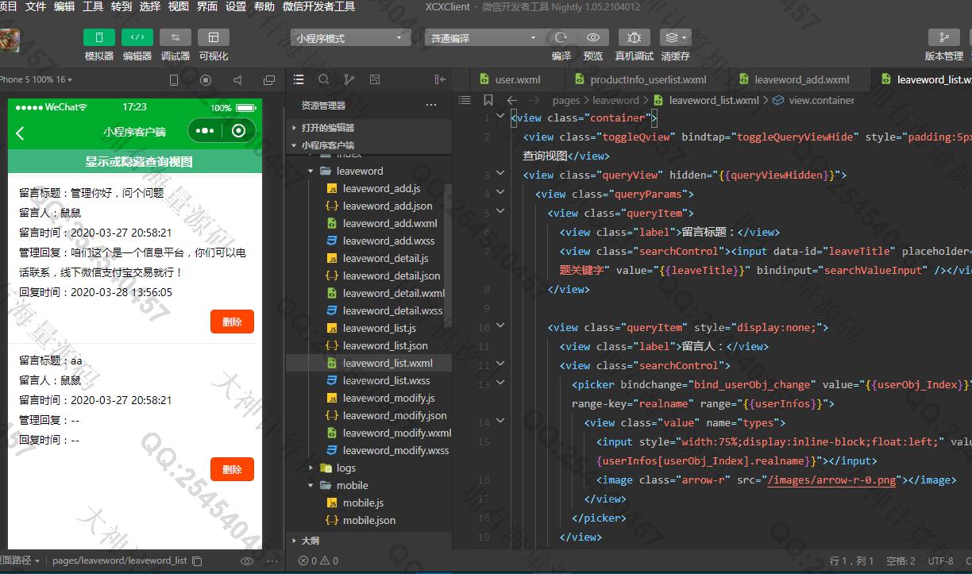Toggle the editor (编辑器) panel
The width and height of the screenshot is (972, 574).
tap(137, 37)
